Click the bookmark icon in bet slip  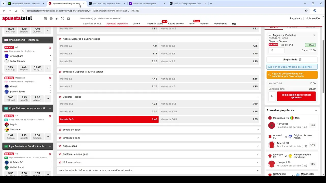click(x=272, y=96)
